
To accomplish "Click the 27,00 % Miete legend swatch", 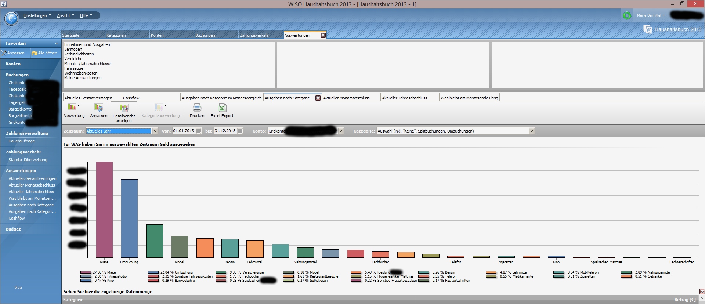I will 86,272.
